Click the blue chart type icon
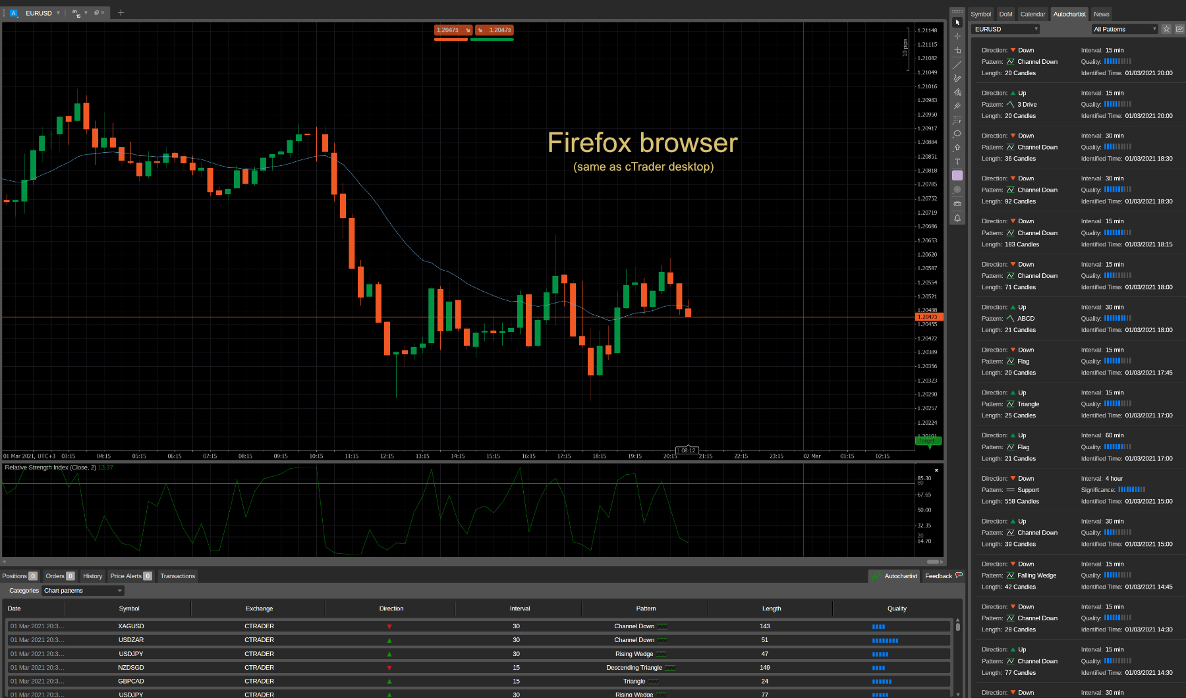Viewport: 1186px width, 698px height. (14, 13)
